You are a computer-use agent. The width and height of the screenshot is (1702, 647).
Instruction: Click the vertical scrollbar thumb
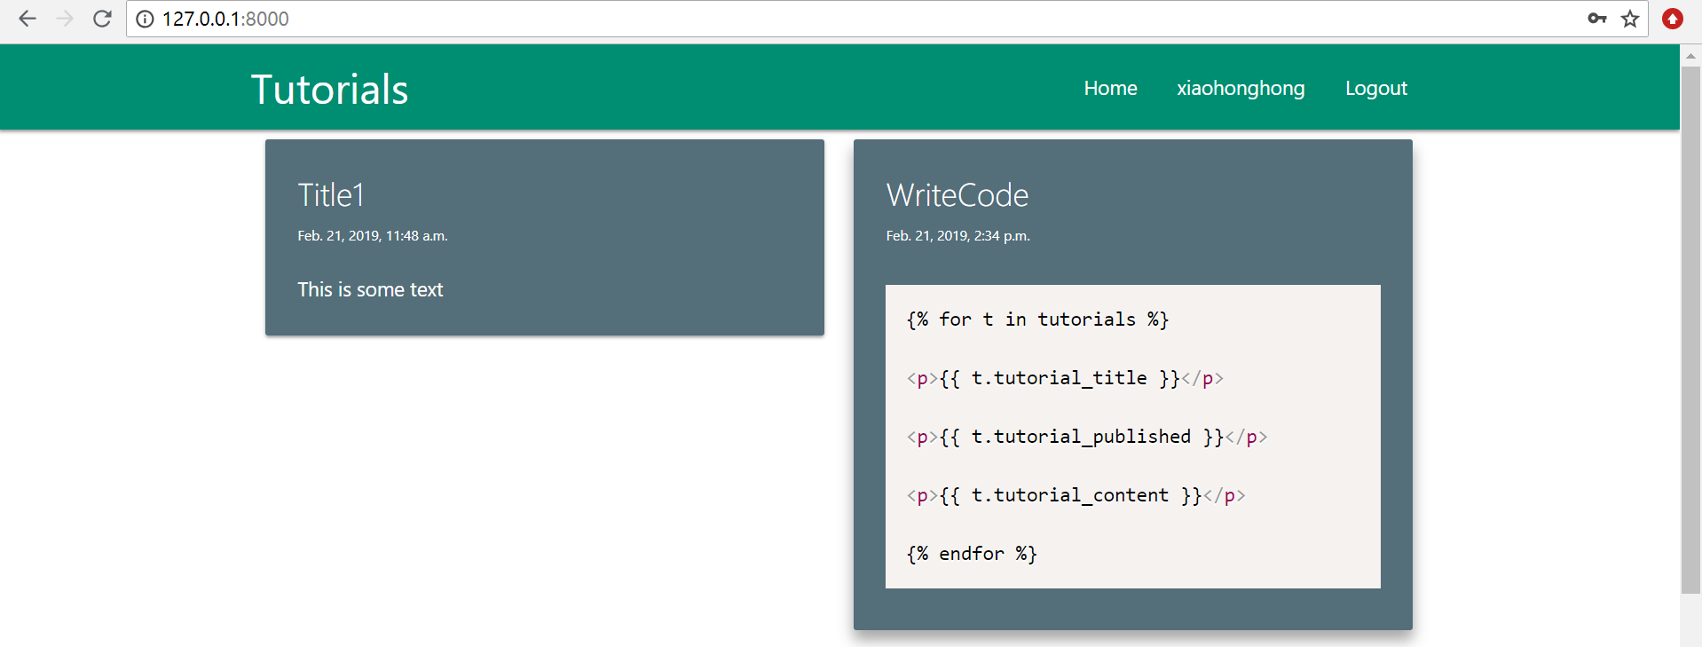click(x=1690, y=328)
